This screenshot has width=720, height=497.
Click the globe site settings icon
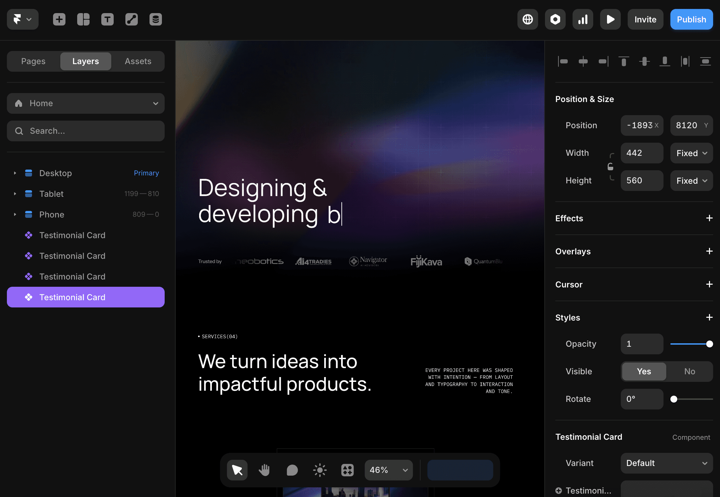528,19
